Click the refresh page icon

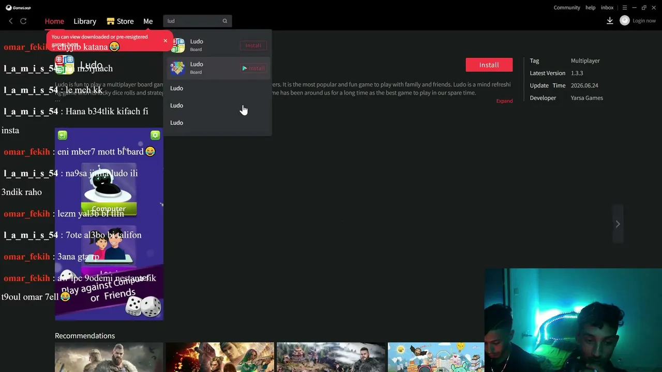click(23, 21)
